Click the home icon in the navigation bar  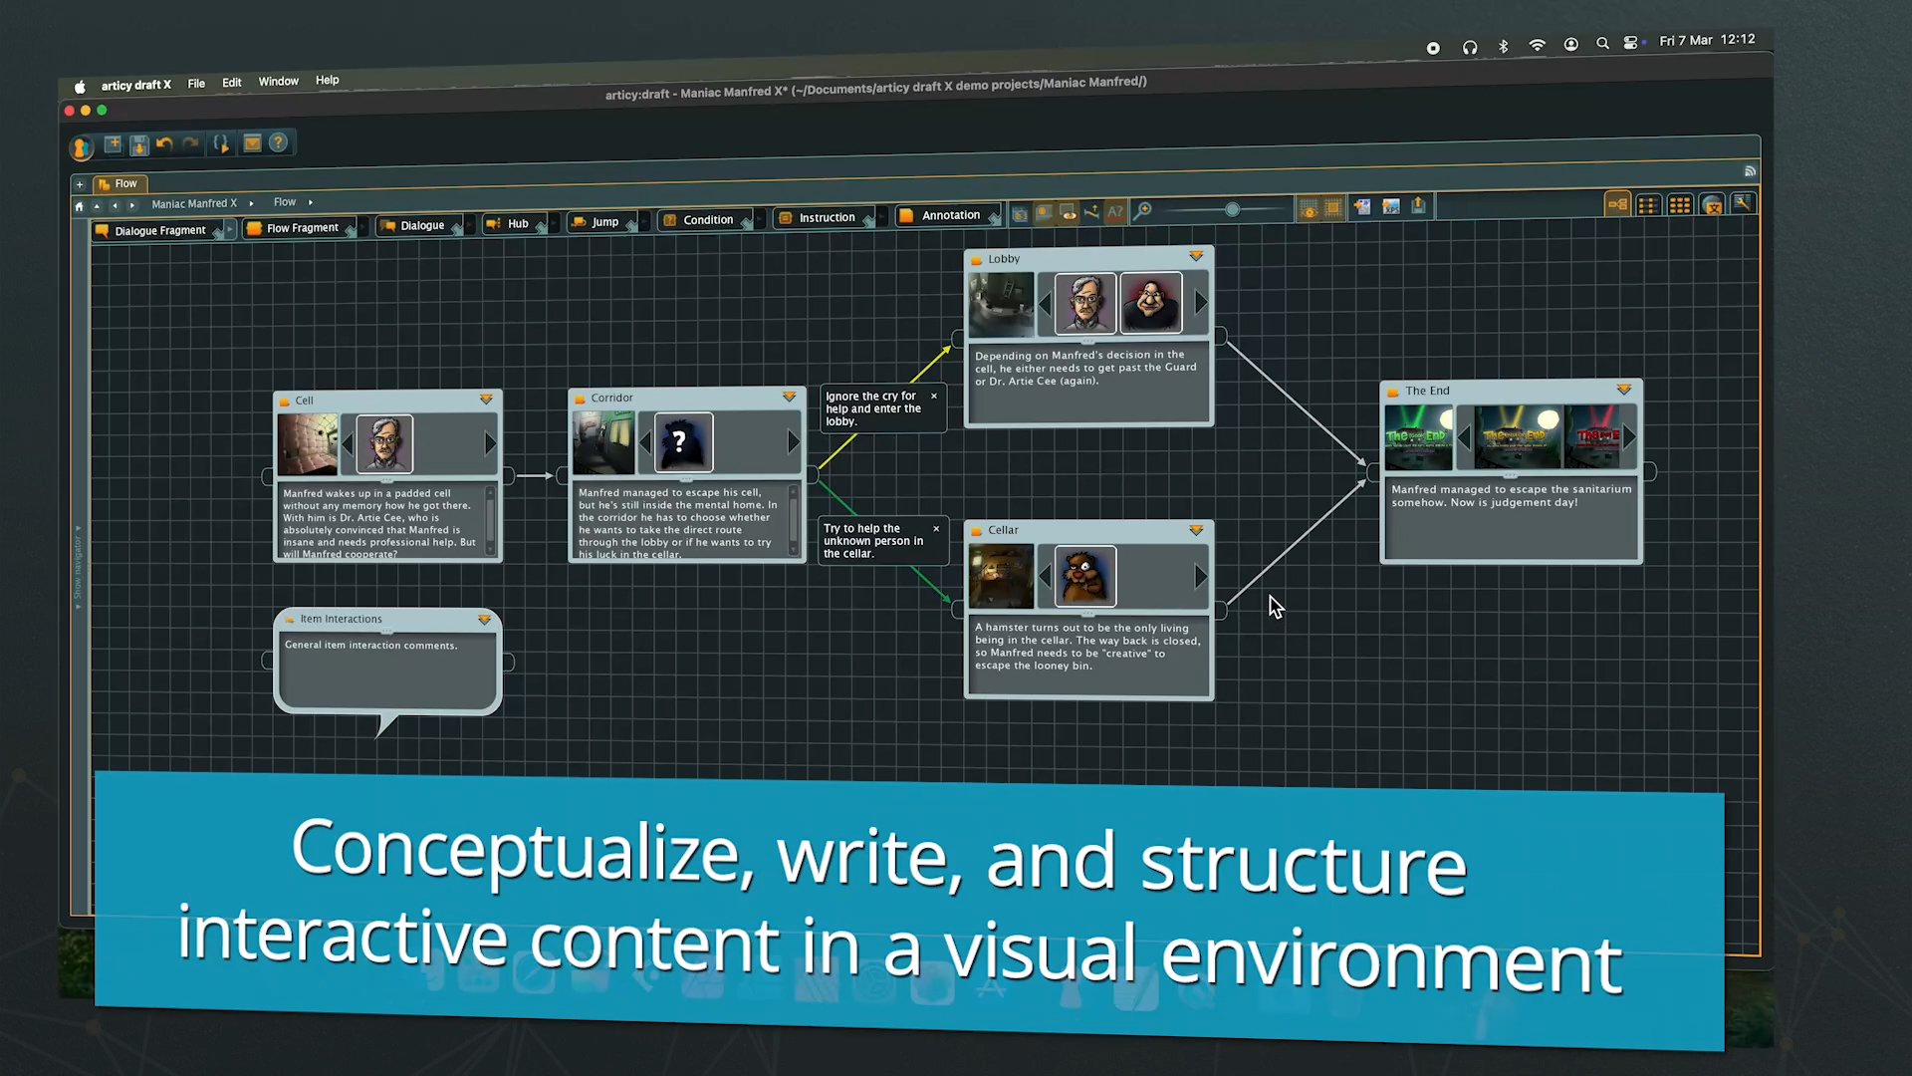pyautogui.click(x=80, y=206)
